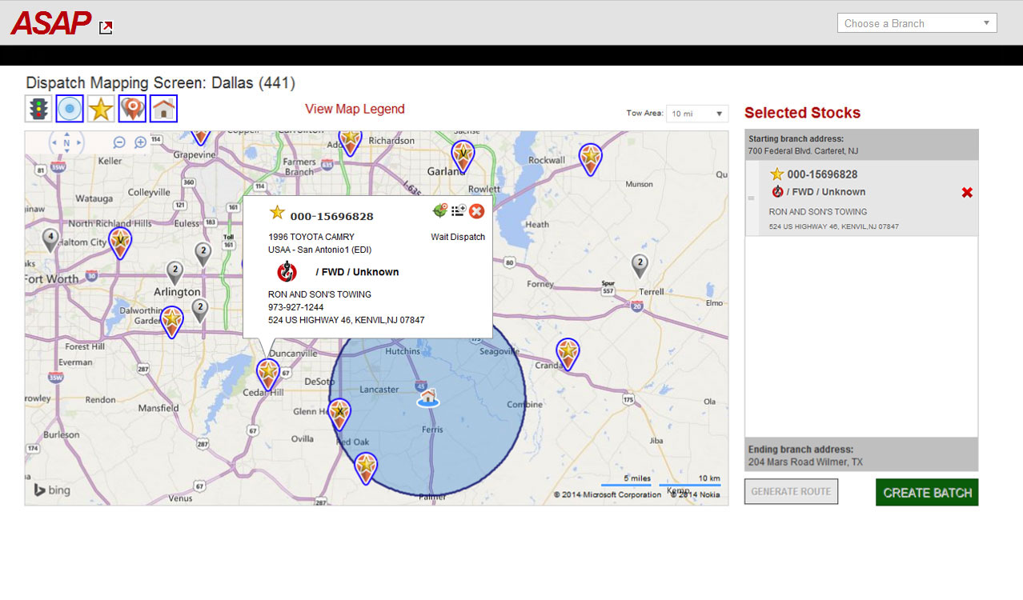Viewport: 1023px width, 600px height.
Task: Click the map pins toolbar icon
Action: click(x=132, y=109)
